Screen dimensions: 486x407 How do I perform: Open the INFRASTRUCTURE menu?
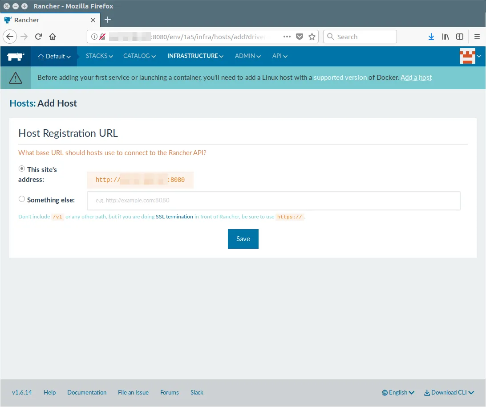[x=195, y=56]
